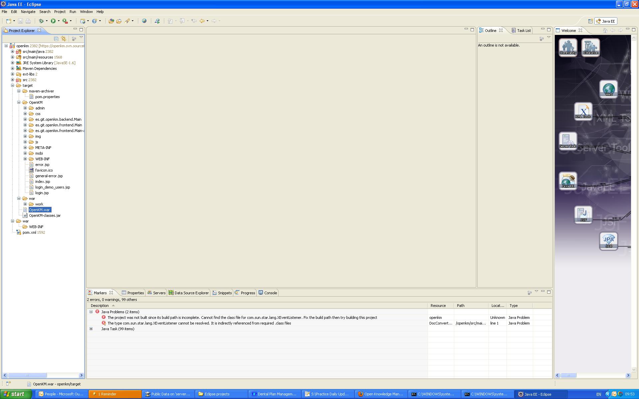Open the XML Tools icon on Welcome page
The width and height of the screenshot is (639, 399).
coord(583,111)
